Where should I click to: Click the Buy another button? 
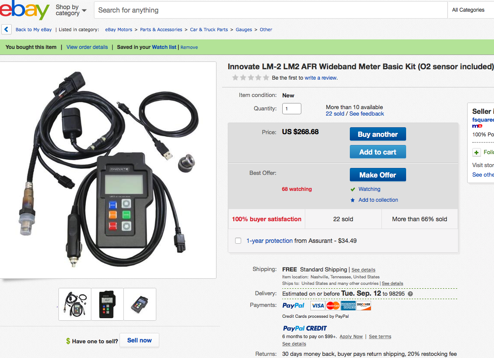pyautogui.click(x=378, y=134)
